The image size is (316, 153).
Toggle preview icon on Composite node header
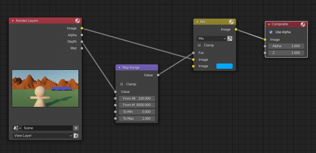tap(303, 24)
